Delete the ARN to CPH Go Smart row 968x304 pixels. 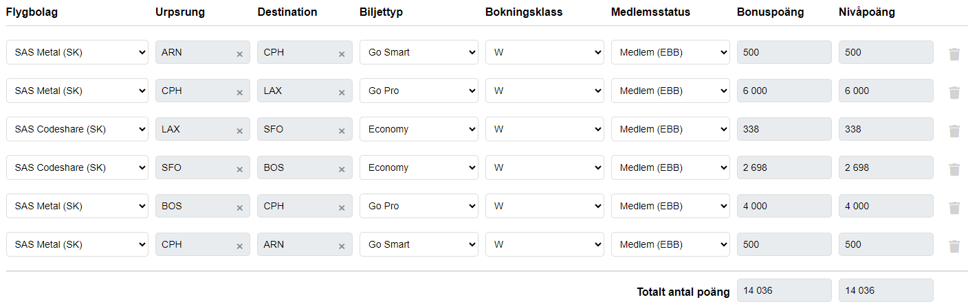click(x=954, y=54)
